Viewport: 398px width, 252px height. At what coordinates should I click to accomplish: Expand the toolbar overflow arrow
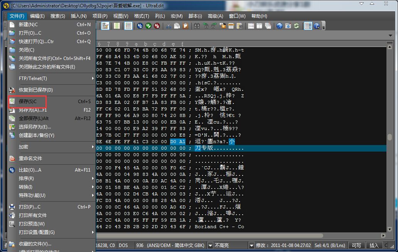(x=324, y=27)
